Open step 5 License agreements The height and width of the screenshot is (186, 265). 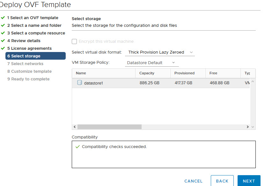coord(29,48)
